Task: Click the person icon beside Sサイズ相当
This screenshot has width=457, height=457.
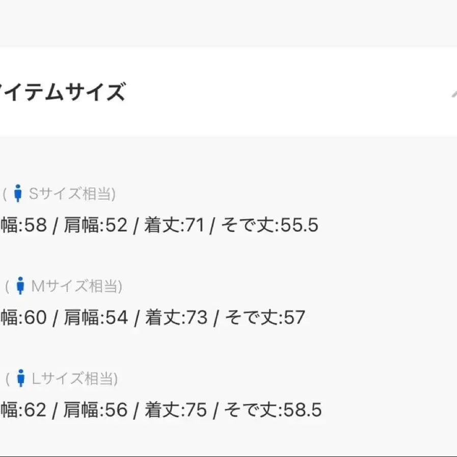Action: pos(18,194)
